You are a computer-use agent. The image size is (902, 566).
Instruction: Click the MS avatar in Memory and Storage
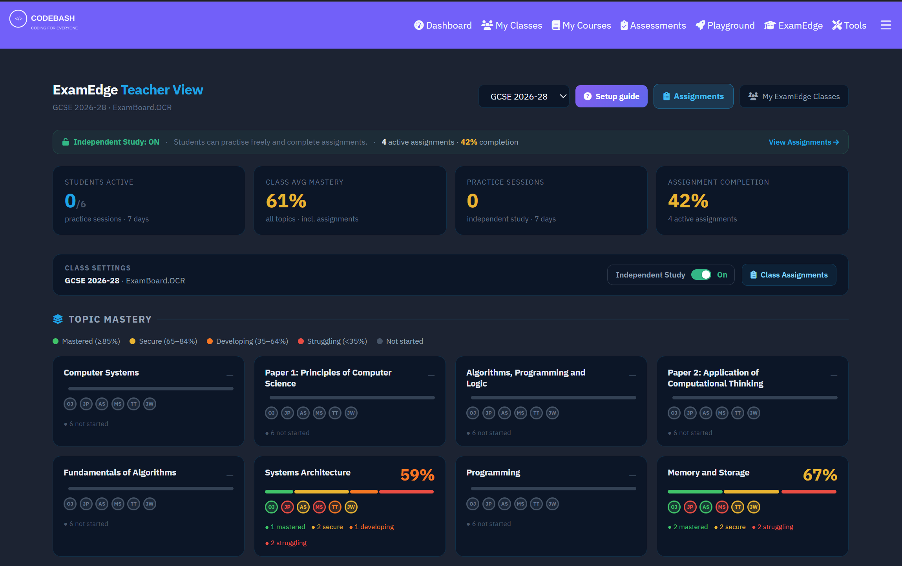click(722, 507)
